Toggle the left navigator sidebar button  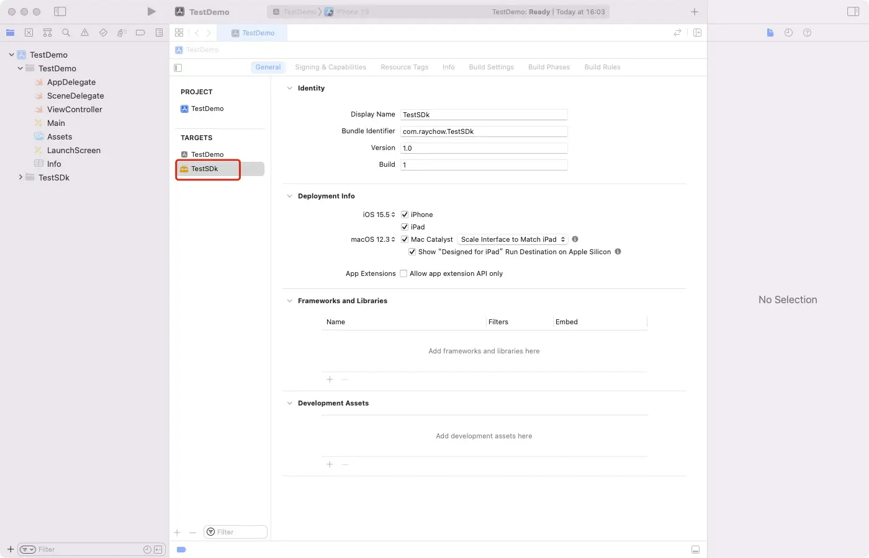(60, 12)
